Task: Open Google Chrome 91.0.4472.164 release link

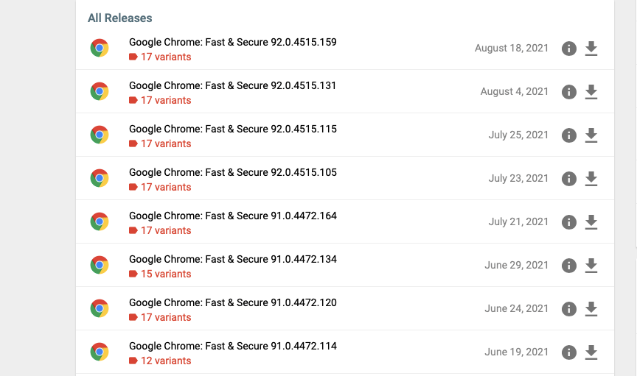Action: tap(233, 216)
